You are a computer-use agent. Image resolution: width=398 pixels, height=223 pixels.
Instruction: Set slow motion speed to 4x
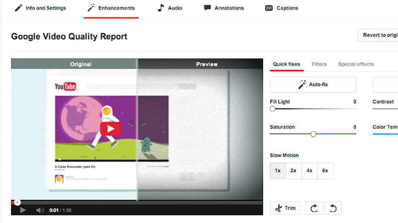[x=309, y=170]
